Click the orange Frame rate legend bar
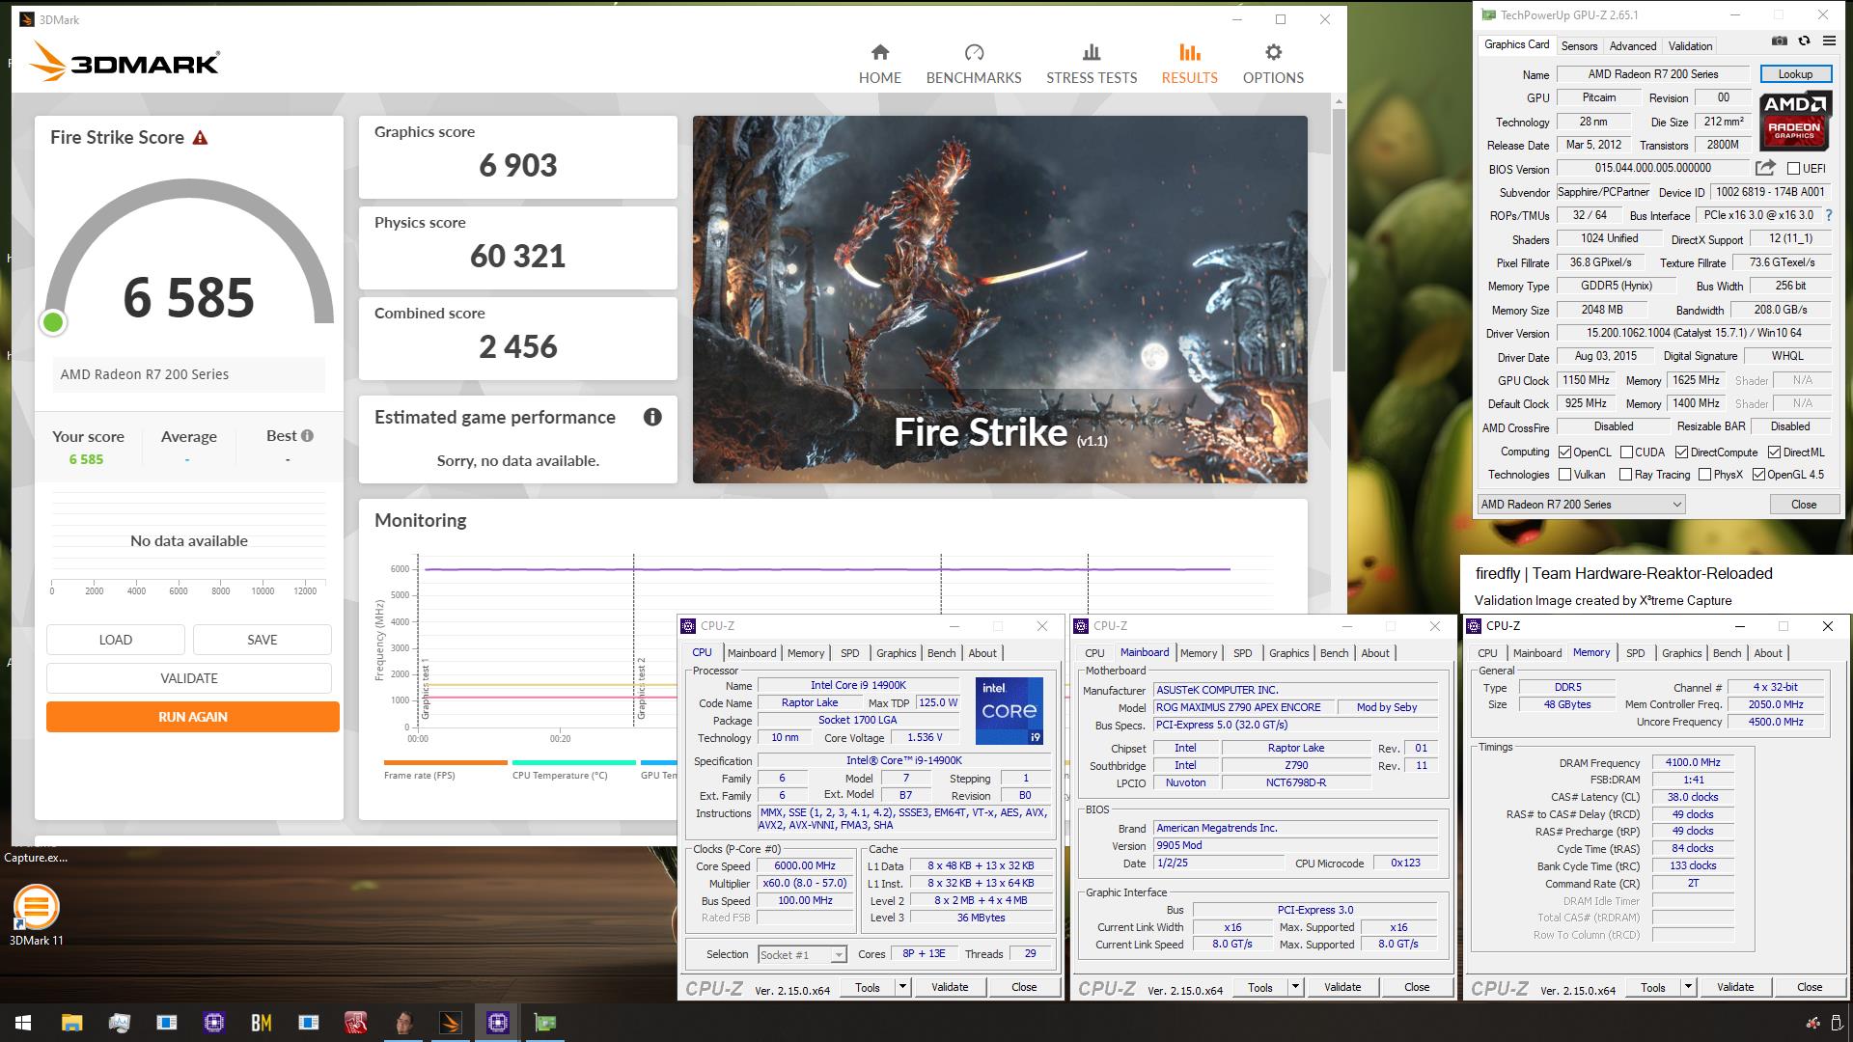 [x=445, y=762]
